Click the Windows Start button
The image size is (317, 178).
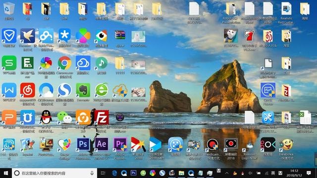click(x=6, y=173)
